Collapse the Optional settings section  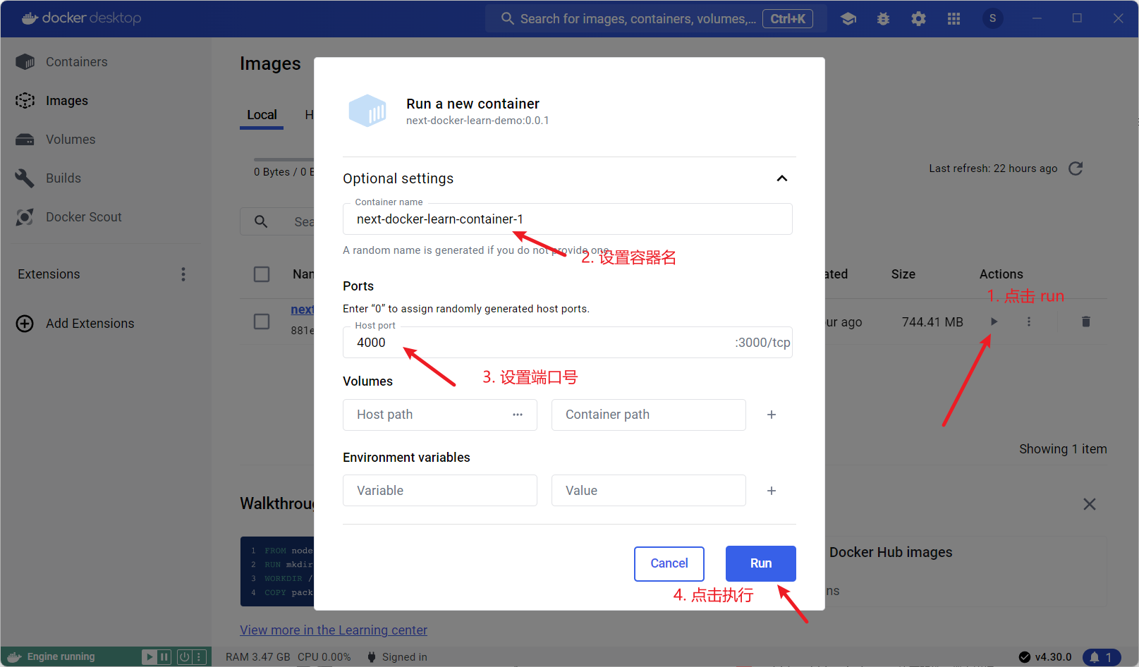click(781, 178)
